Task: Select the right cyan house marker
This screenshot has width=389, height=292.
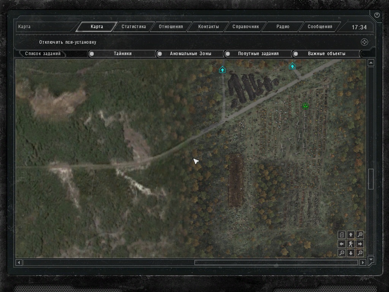Action: 292,66
